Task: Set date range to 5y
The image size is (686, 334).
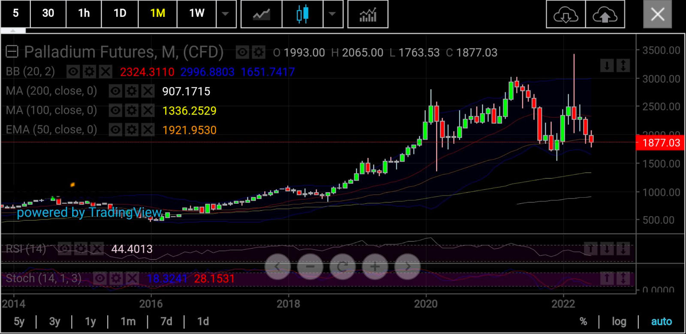Action: [19, 322]
